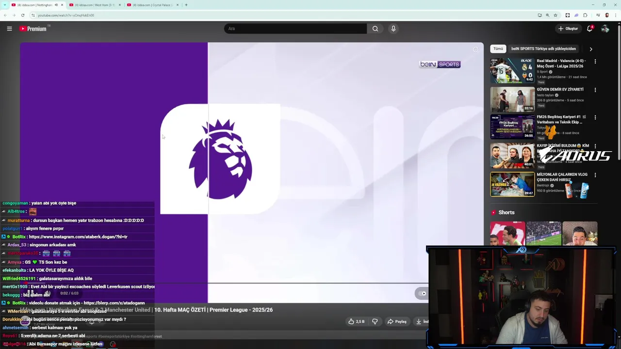Click the install/cast icon in address bar

click(x=539, y=15)
